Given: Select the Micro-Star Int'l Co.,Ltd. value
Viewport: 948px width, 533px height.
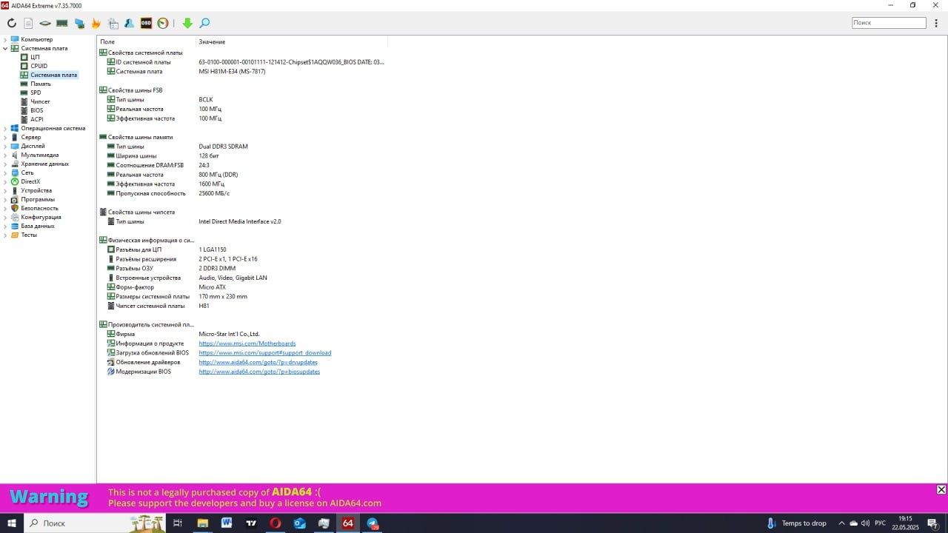Looking at the screenshot, I should point(229,334).
